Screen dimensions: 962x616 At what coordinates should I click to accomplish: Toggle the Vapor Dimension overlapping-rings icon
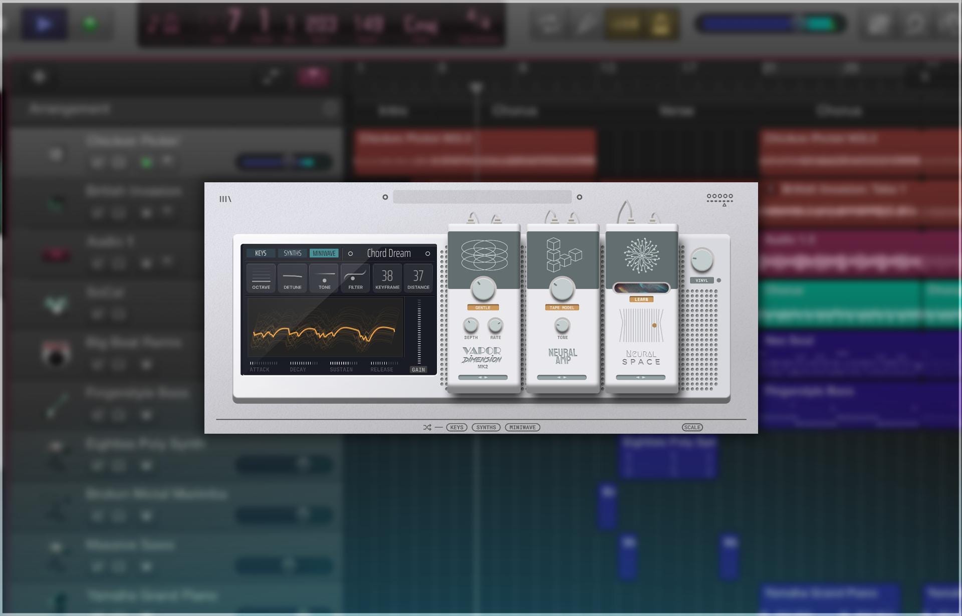click(484, 255)
